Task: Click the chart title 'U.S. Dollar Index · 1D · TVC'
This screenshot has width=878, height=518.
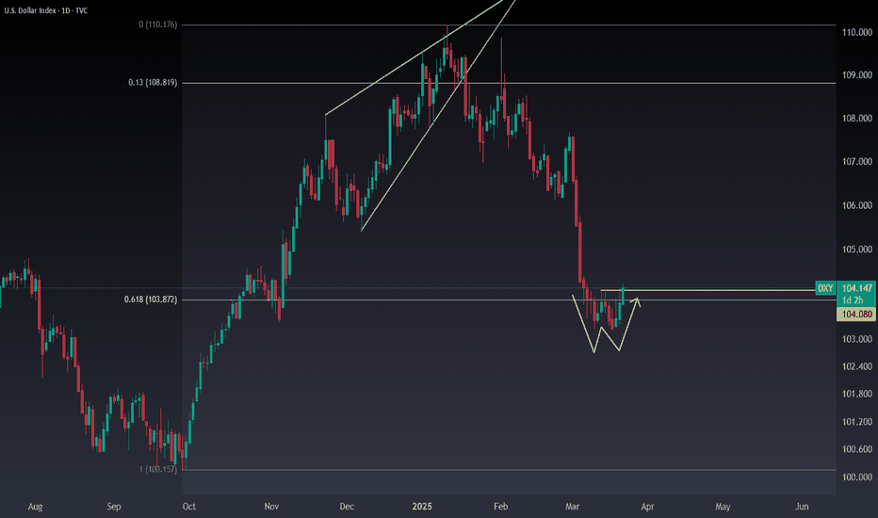Action: click(46, 10)
